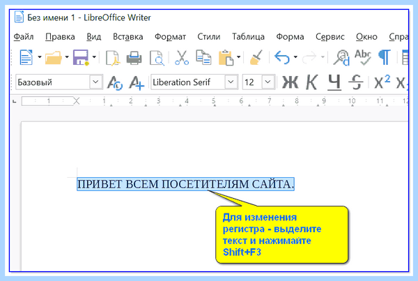Click the LibreOffice Writer document title icon
This screenshot has height=281, width=418.
[19, 17]
